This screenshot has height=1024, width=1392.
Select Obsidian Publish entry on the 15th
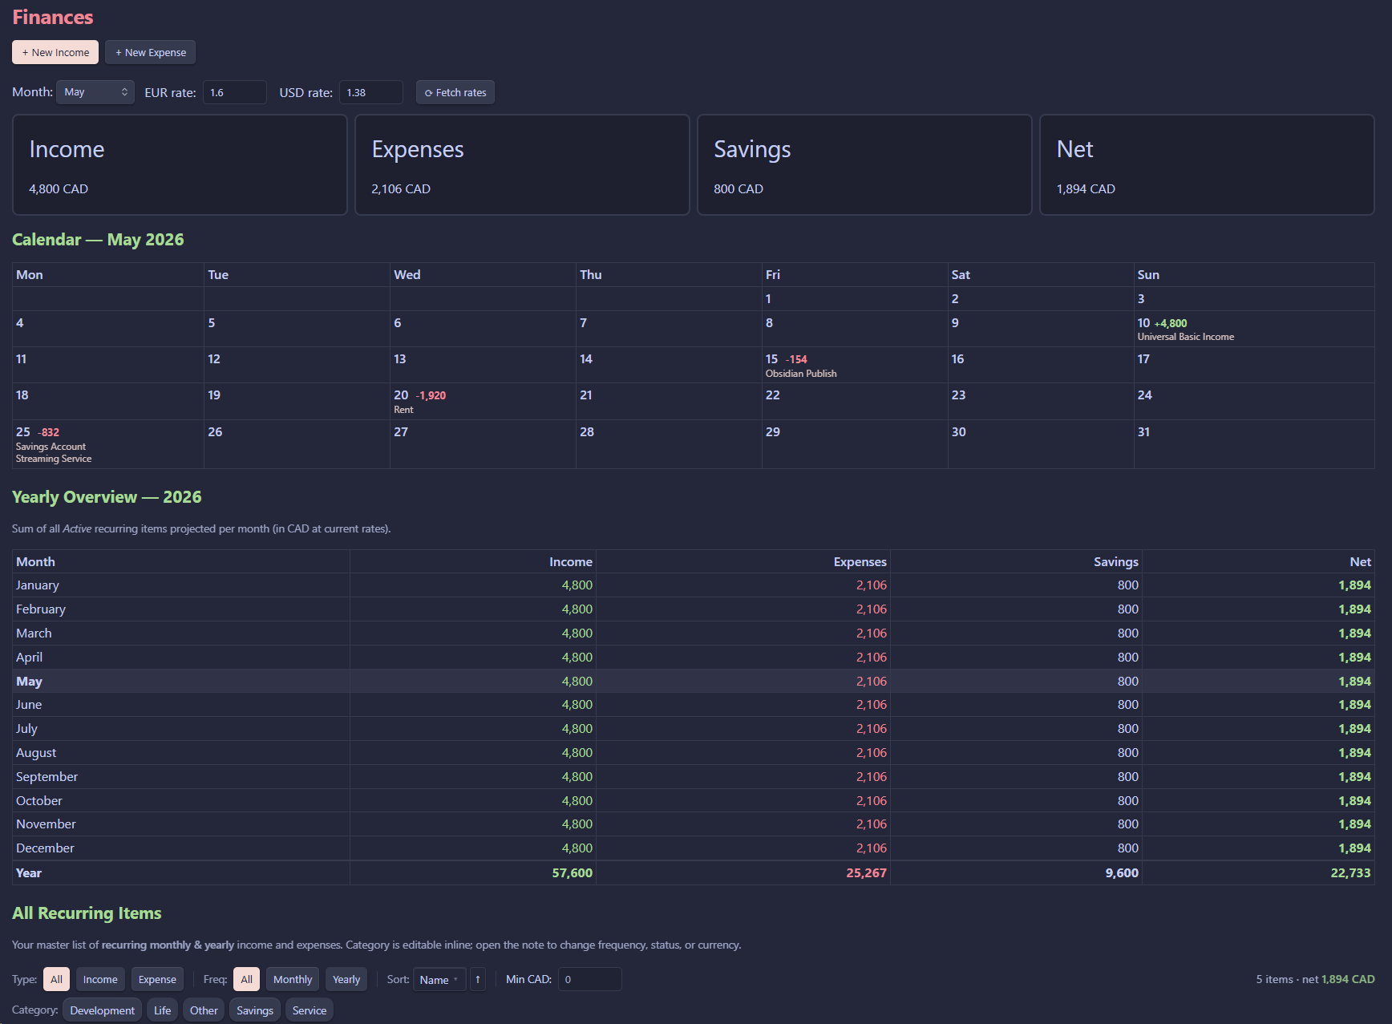(x=800, y=374)
